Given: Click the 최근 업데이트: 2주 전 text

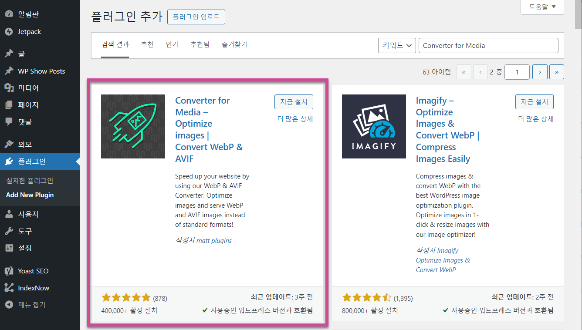Looking at the screenshot, I should point(523,297).
